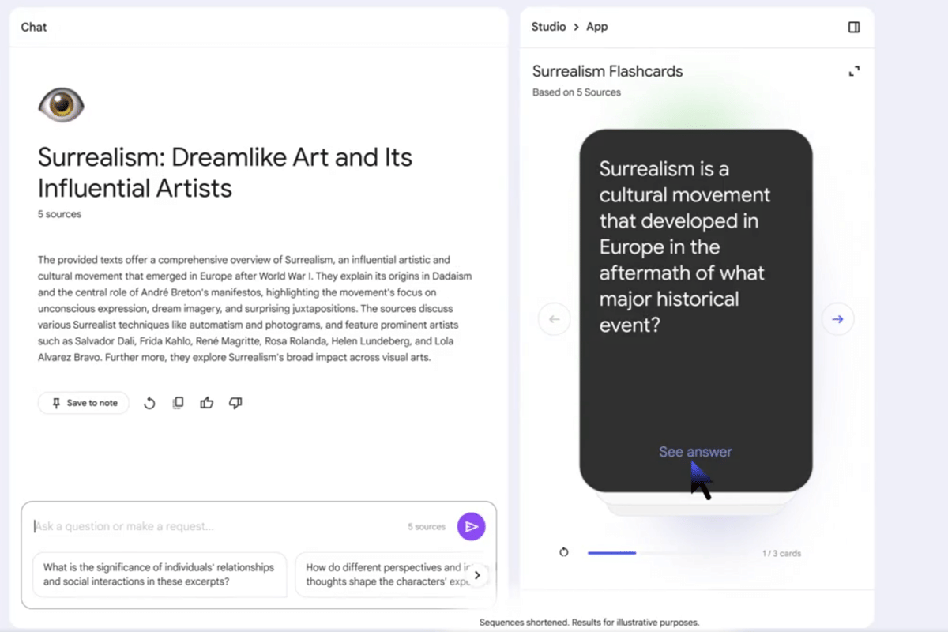
Task: Reveal the flashcard with See answer
Action: 695,452
